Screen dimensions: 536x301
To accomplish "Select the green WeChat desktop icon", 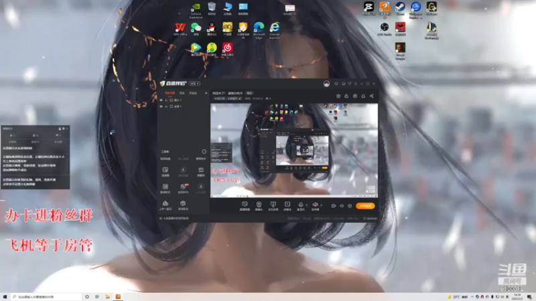I will tap(196, 29).
